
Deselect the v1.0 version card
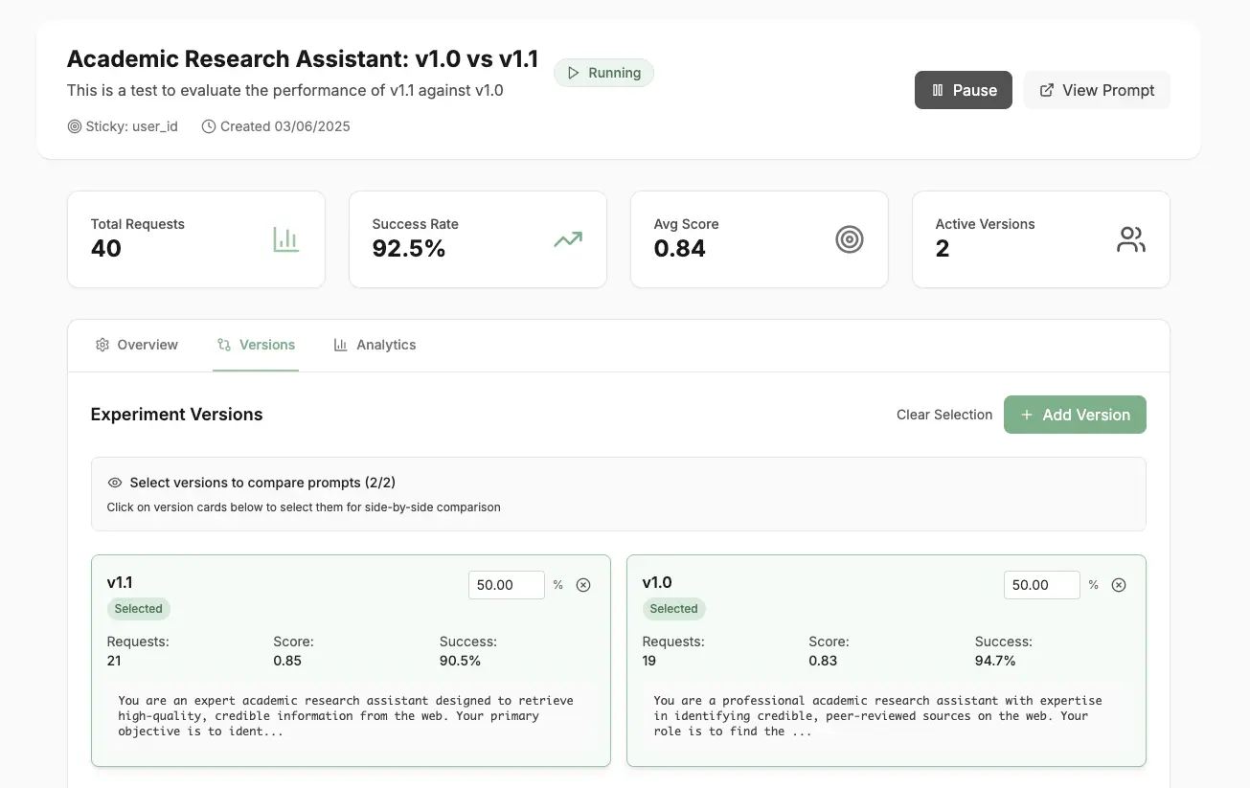[x=886, y=661]
